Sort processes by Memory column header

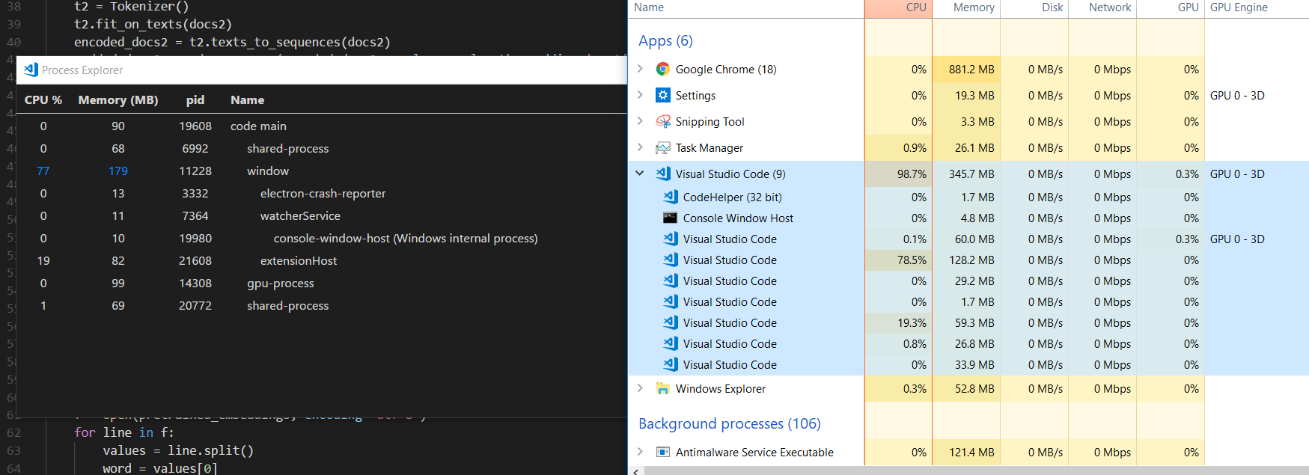coord(974,7)
